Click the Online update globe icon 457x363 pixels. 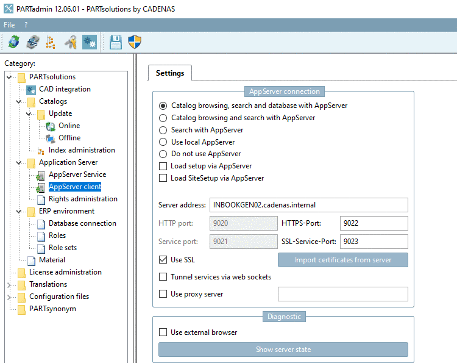[x=51, y=126]
